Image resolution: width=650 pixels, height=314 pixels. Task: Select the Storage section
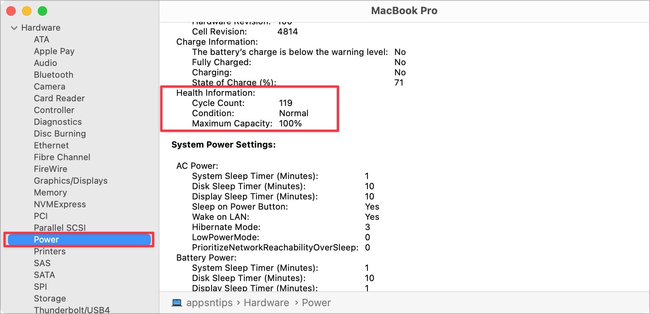pos(50,298)
